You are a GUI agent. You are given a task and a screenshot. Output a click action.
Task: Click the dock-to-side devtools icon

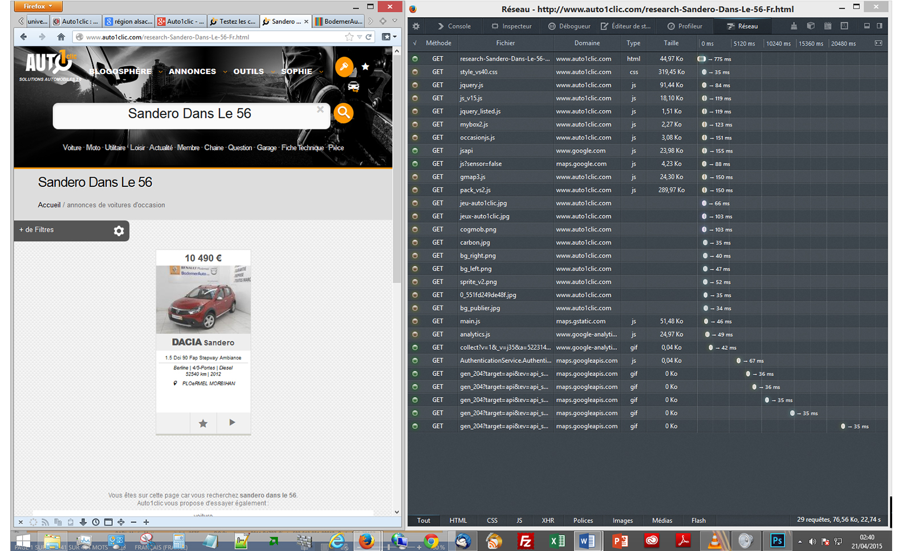pyautogui.click(x=880, y=26)
